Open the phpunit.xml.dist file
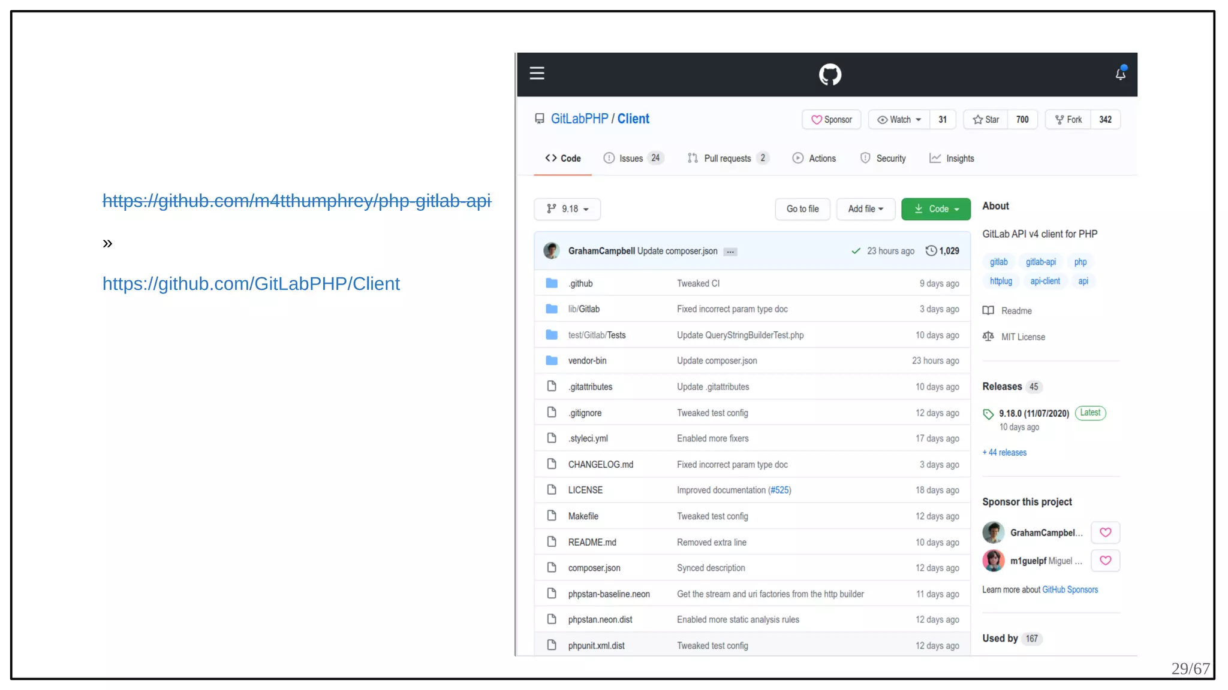Viewport: 1228px width, 690px height. tap(596, 646)
